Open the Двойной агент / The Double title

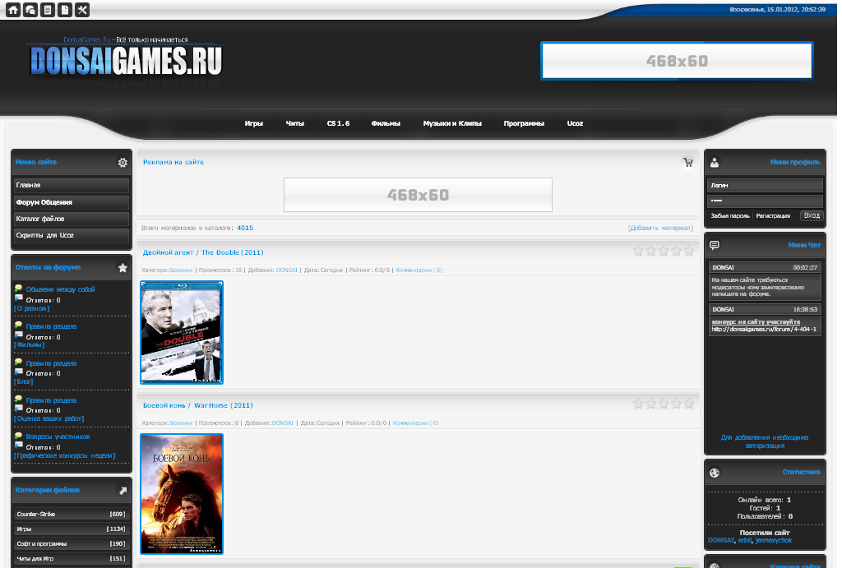coord(203,252)
